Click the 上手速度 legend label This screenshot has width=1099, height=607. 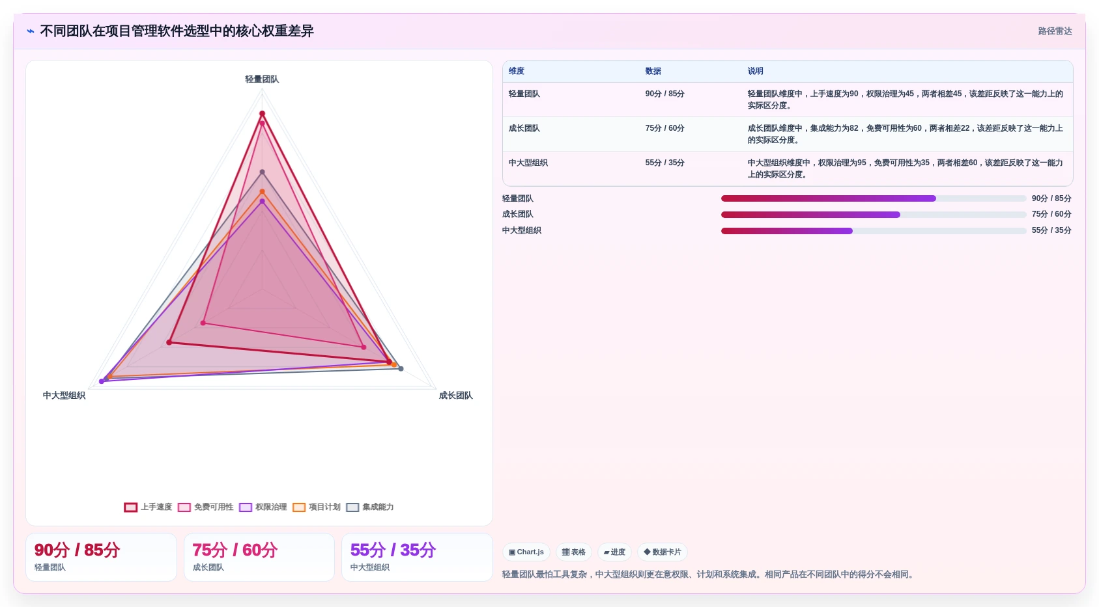tap(156, 507)
